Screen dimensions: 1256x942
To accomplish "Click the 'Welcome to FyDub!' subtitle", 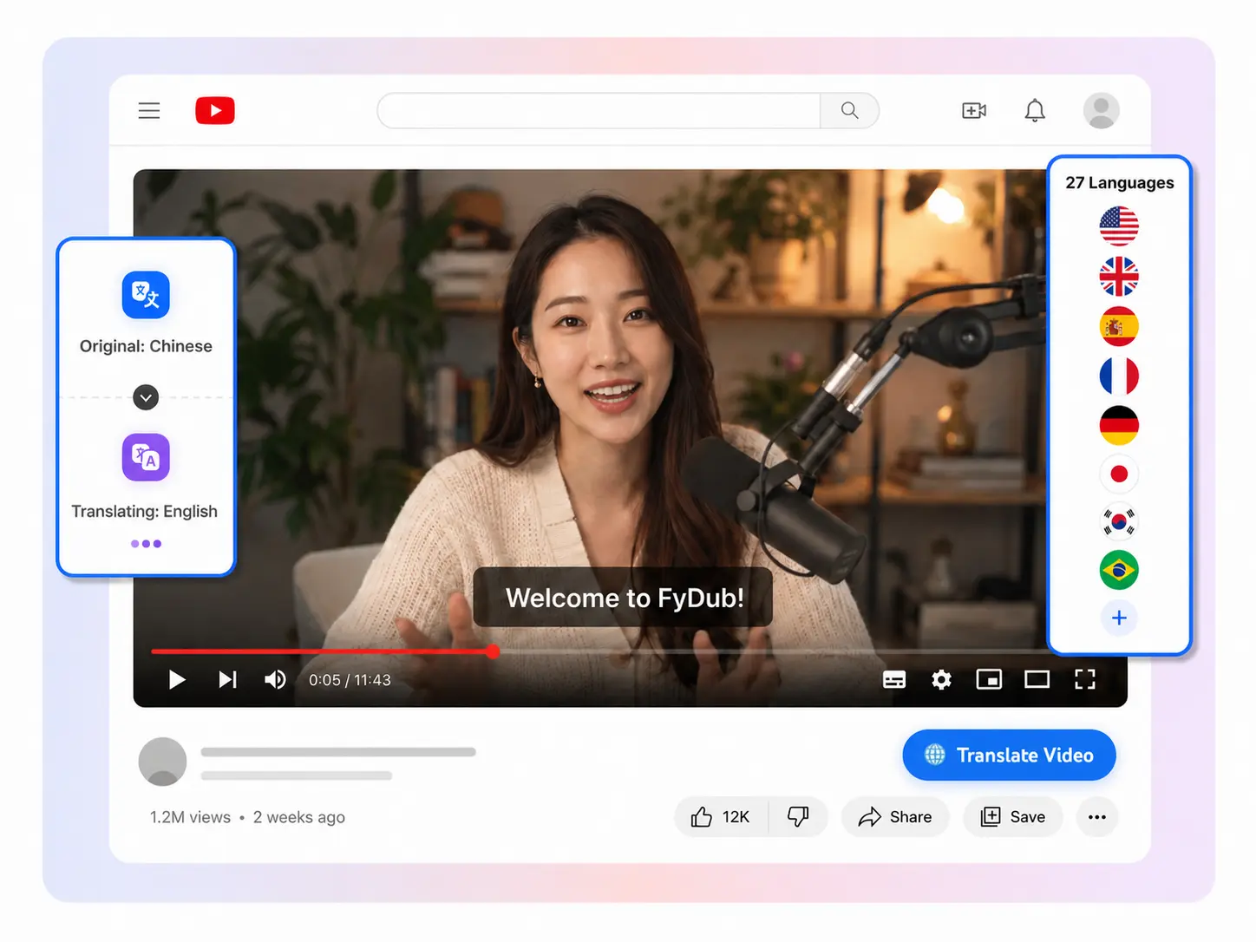I will point(624,598).
